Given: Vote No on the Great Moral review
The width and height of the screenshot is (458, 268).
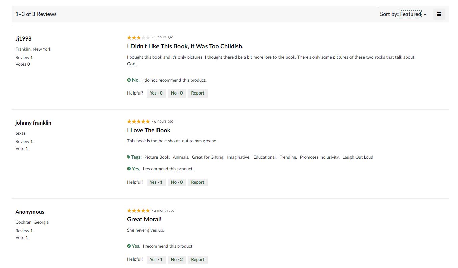Looking at the screenshot, I should point(177,260).
